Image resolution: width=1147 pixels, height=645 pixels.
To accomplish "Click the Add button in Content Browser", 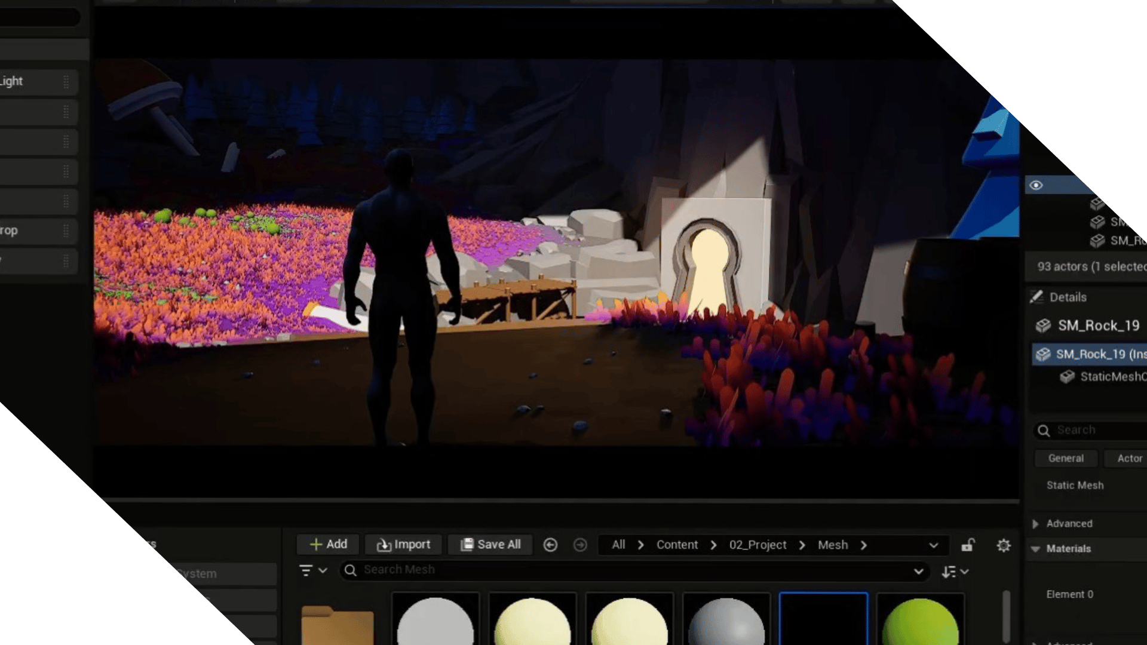I will [x=327, y=544].
